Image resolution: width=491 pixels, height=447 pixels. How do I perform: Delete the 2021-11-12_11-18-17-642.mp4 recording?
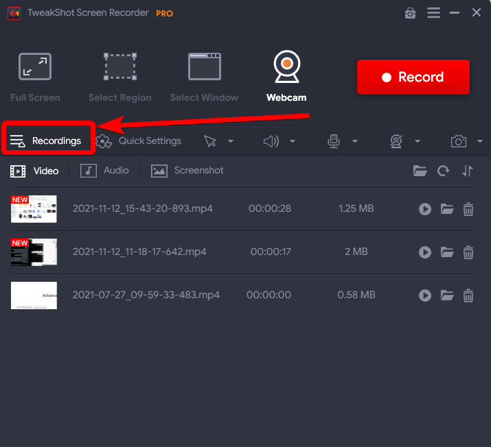click(x=468, y=252)
